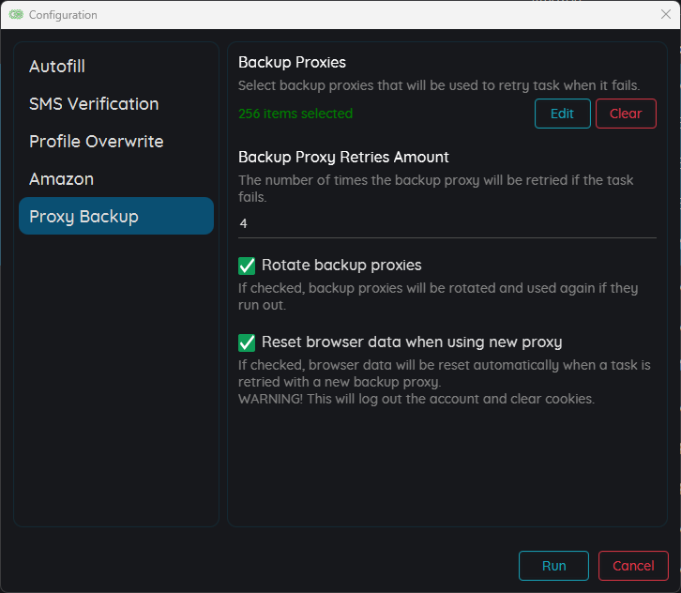Click the Reset browser data when using new proxy label
The image size is (681, 593).
pos(412,342)
